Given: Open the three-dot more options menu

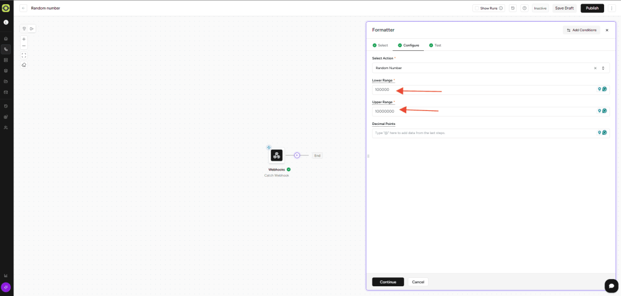Looking at the screenshot, I should 612,8.
